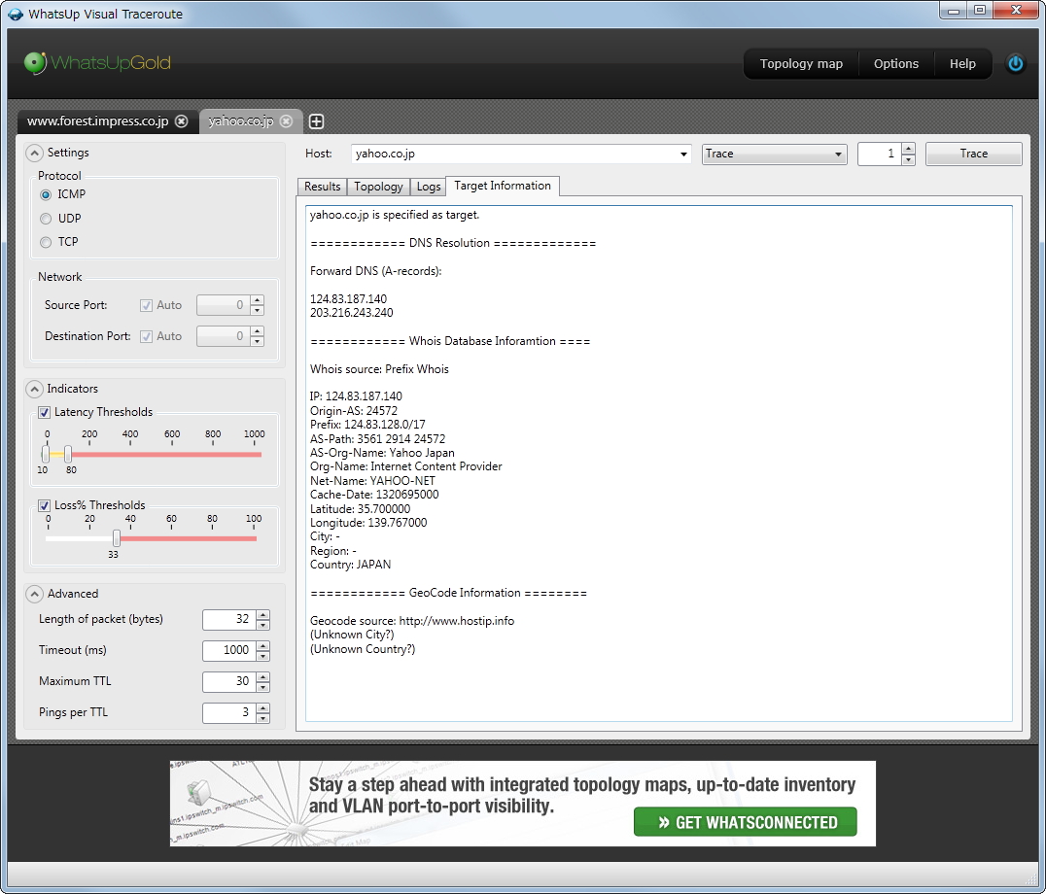Close the www.forest.impress.co.jp tab
The width and height of the screenshot is (1046, 894).
pyautogui.click(x=182, y=121)
